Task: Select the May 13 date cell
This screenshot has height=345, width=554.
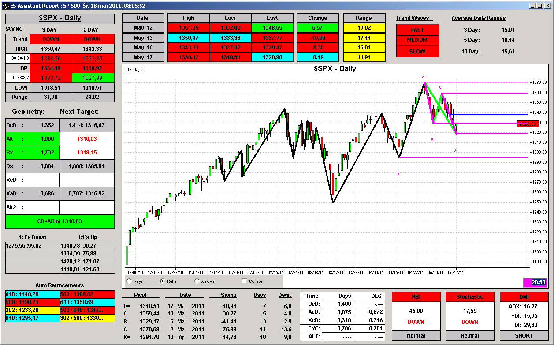Action: pyautogui.click(x=142, y=37)
